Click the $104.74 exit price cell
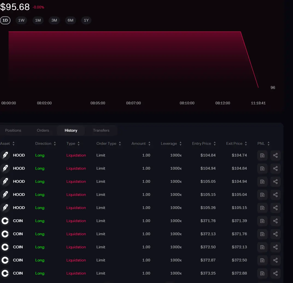Image resolution: width=293 pixels, height=283 pixels. tap(239, 155)
